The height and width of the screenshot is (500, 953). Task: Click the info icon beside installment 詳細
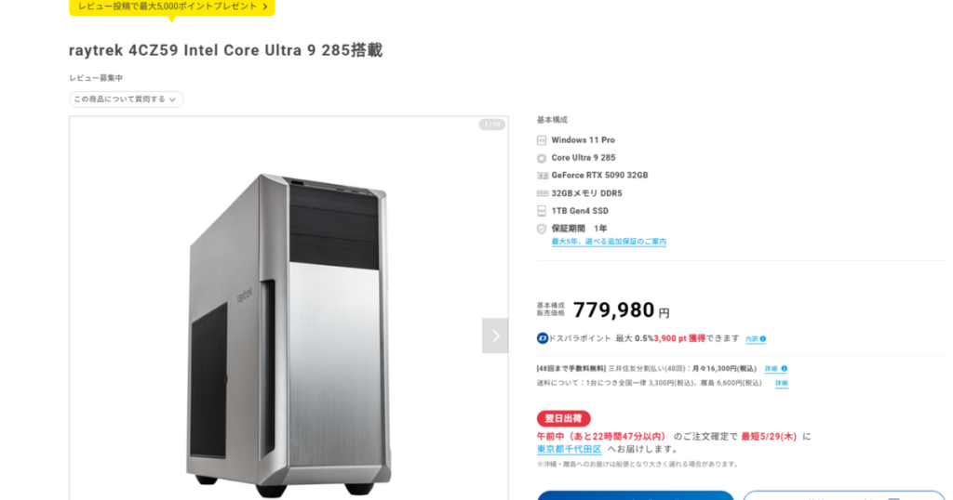[x=784, y=368]
